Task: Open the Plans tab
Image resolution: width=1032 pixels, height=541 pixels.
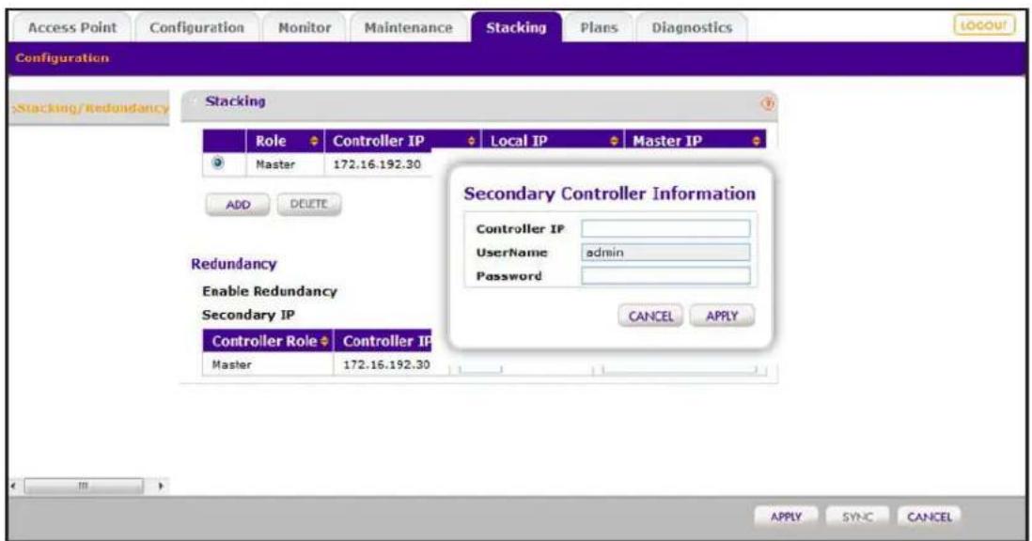Action: (x=599, y=27)
